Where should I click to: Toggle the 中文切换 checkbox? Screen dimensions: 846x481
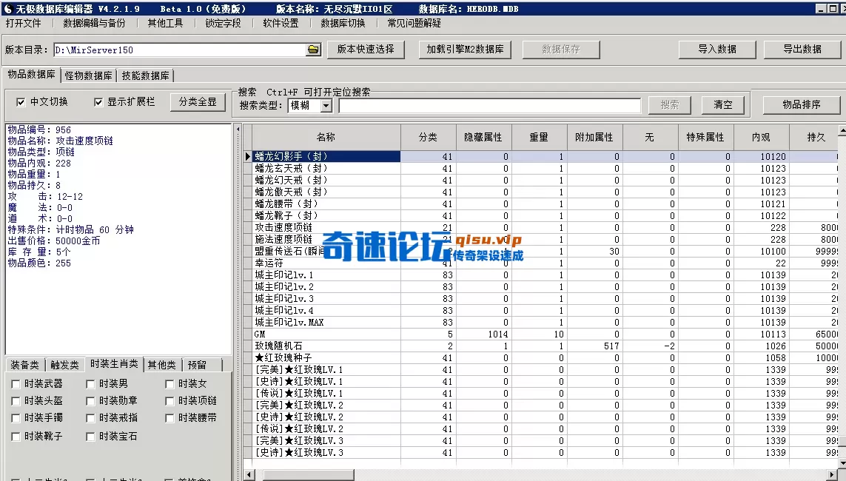click(21, 102)
